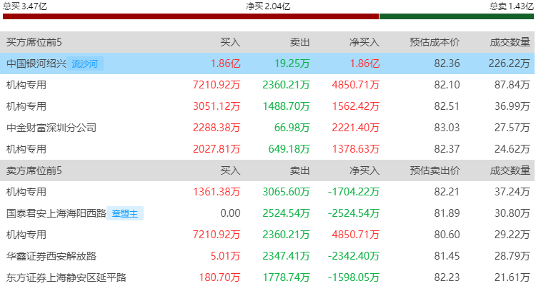
Task: Click the red total-buy bar segment
Action: (x=191, y=16)
